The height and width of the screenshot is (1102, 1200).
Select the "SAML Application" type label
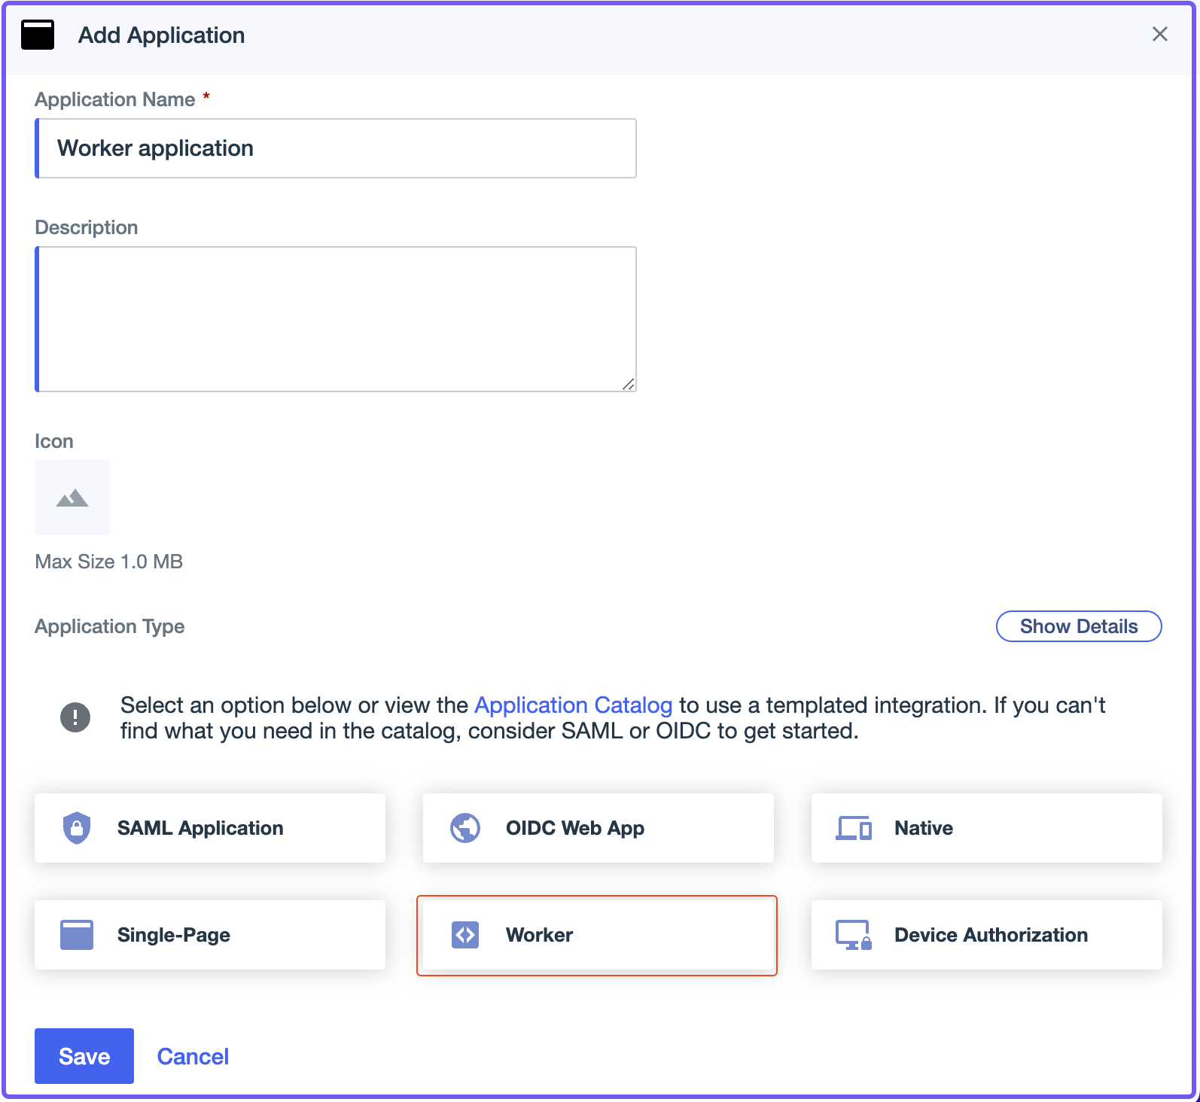[200, 828]
